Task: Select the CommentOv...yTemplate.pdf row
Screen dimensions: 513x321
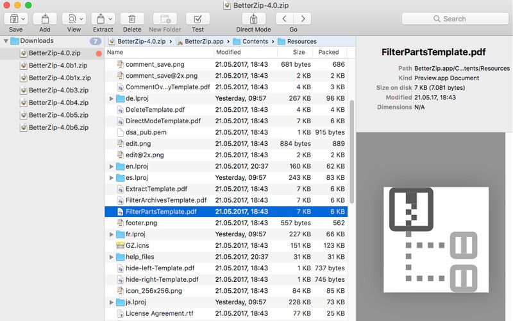Action: pyautogui.click(x=226, y=87)
